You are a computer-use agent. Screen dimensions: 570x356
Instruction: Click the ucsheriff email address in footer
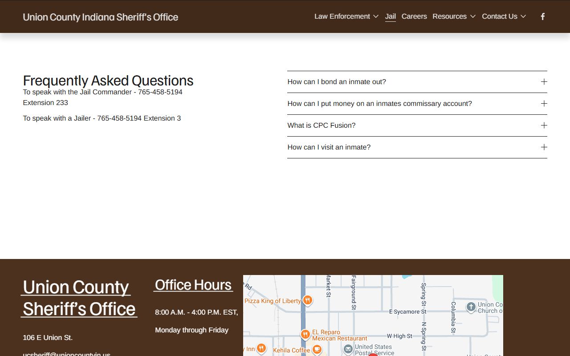tap(67, 353)
